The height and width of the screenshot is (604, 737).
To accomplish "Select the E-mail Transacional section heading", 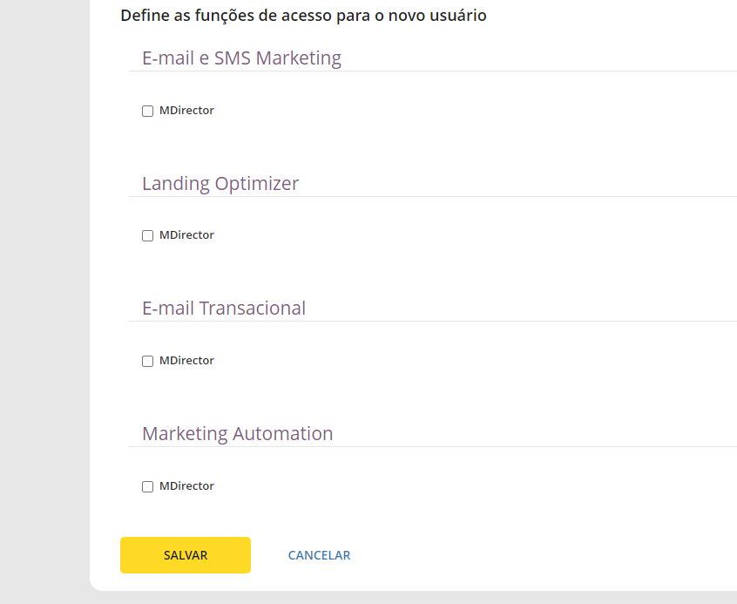I will pyautogui.click(x=224, y=309).
